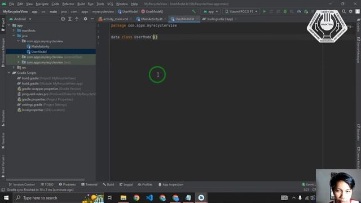Open the VCS menu
This screenshot has height=203, width=361.
coord(110,4)
